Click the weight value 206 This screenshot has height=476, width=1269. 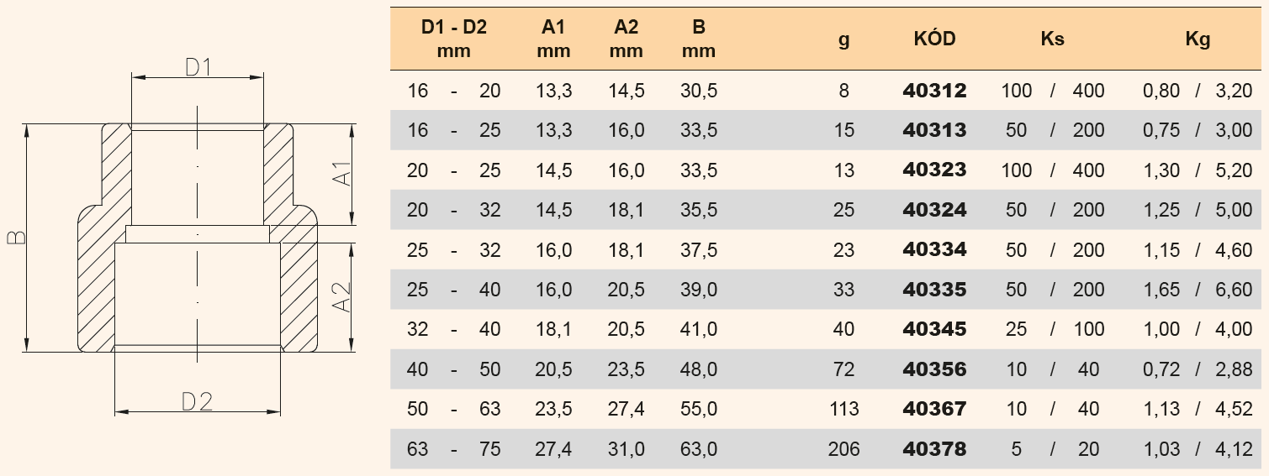tap(843, 449)
